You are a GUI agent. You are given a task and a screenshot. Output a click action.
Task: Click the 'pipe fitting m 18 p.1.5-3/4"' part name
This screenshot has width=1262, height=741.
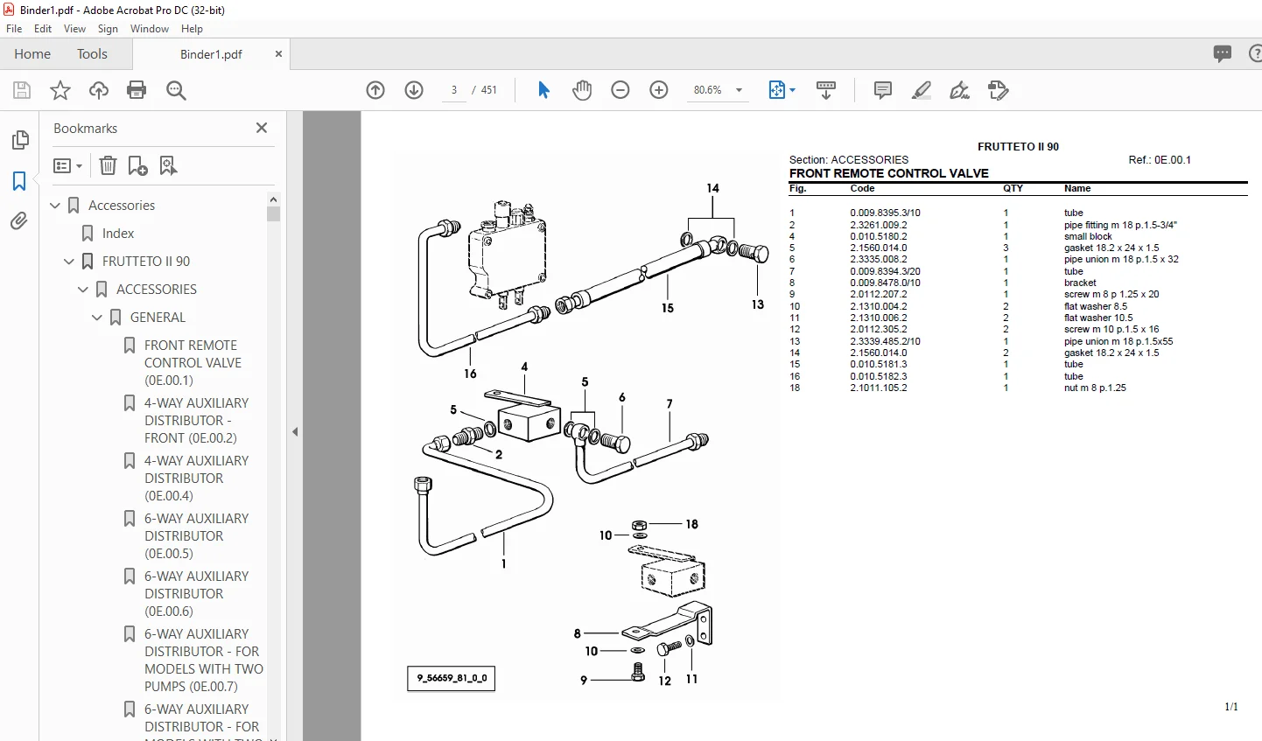pyautogui.click(x=1120, y=225)
